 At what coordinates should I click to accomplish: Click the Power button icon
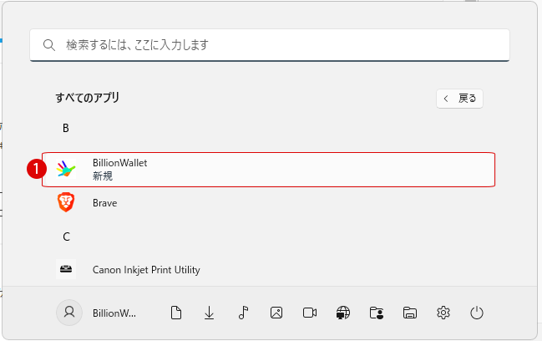pos(476,313)
